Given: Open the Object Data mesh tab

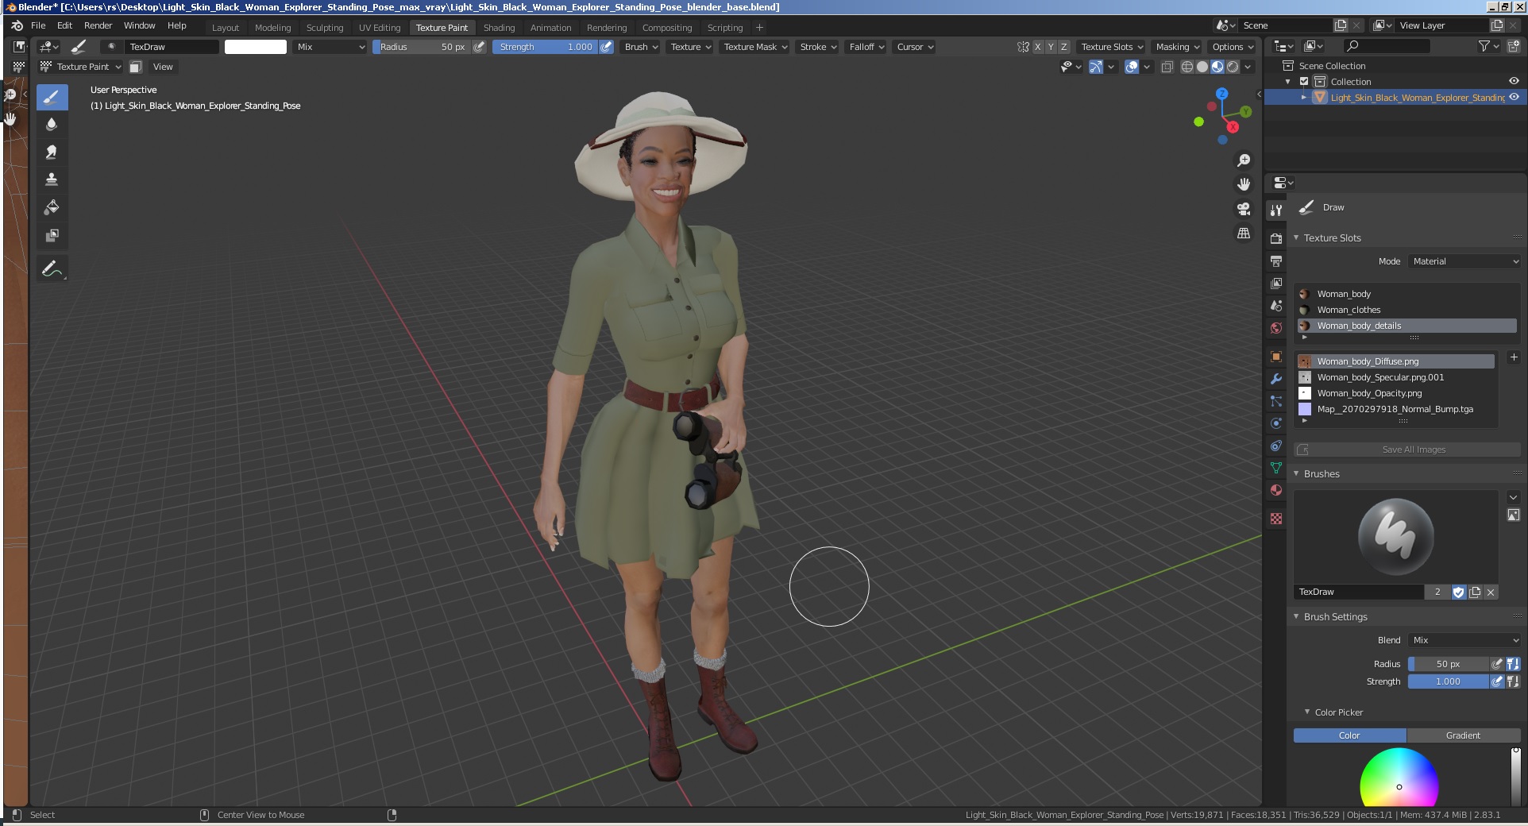Looking at the screenshot, I should [x=1276, y=468].
